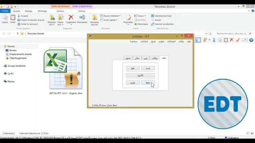
Task: Click the Renommer icon
Action: pos(82,17)
